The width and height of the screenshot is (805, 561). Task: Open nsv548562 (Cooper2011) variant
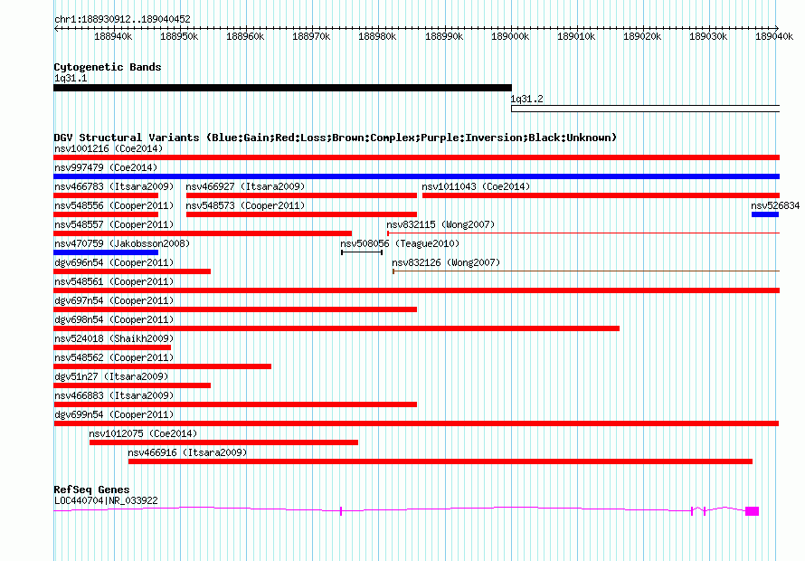tap(114, 357)
